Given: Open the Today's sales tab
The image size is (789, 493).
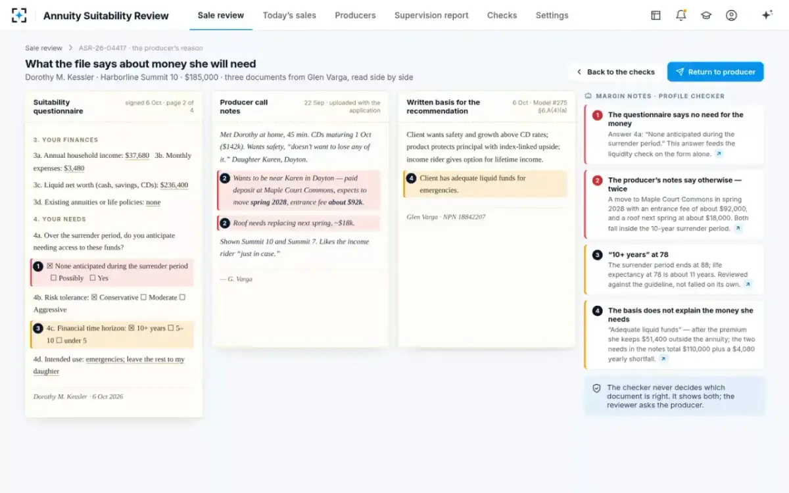Looking at the screenshot, I should coord(289,15).
